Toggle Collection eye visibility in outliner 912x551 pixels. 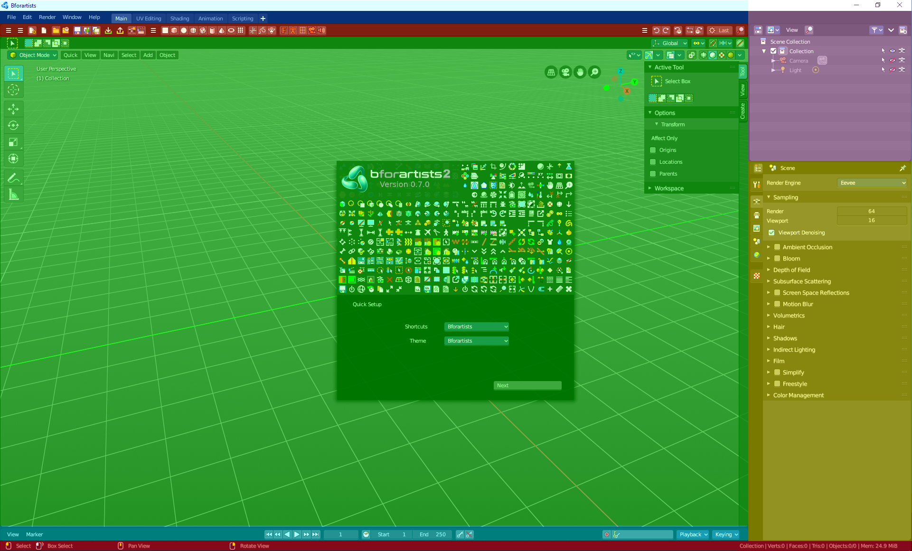click(x=893, y=51)
